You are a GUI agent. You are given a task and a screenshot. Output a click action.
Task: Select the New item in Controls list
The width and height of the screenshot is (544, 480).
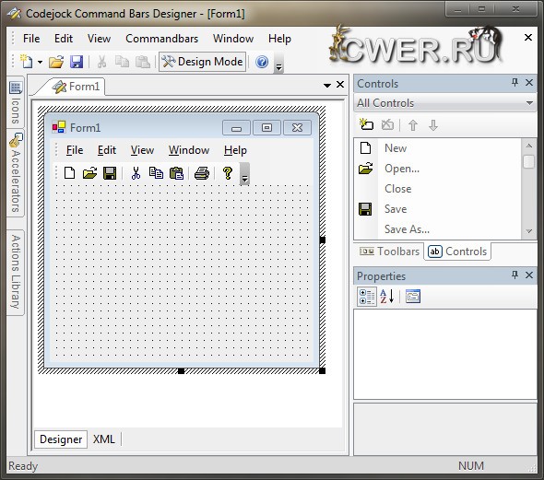(x=438, y=148)
